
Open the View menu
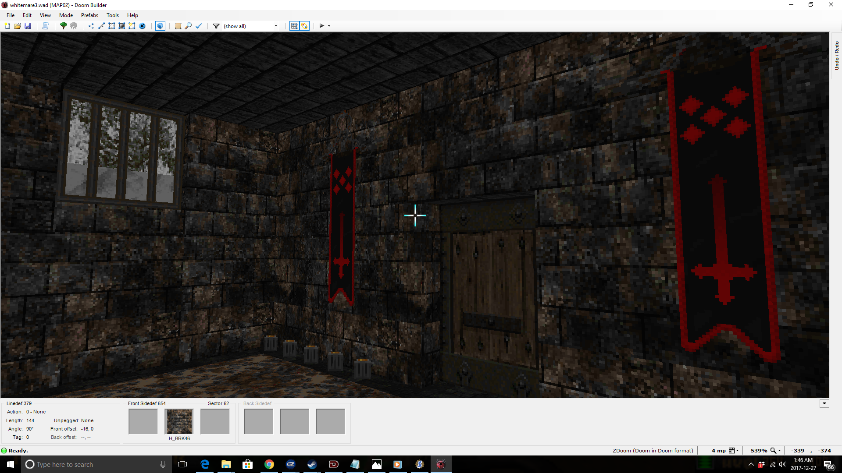45,15
